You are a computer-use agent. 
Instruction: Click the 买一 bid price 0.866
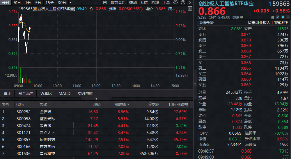pyautogui.click(x=246, y=63)
